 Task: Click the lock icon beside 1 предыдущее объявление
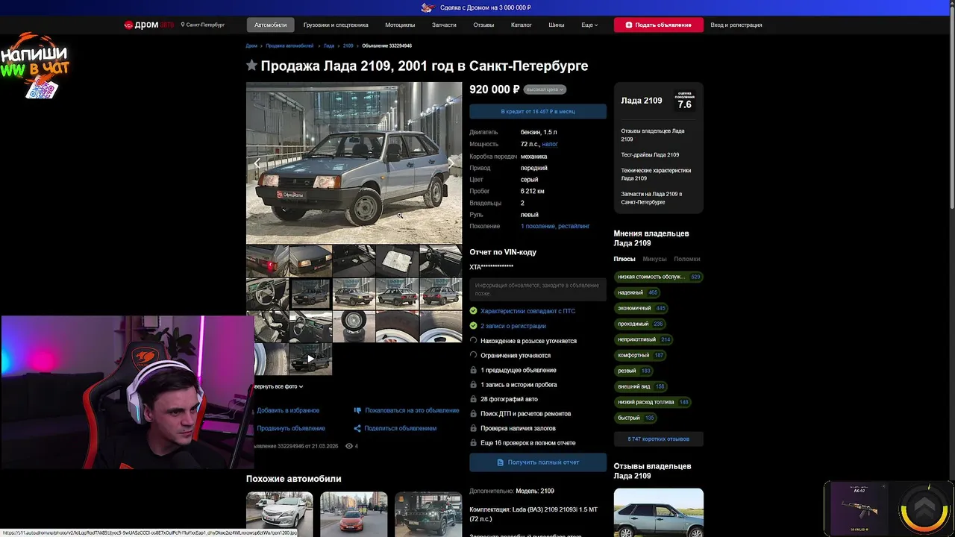pyautogui.click(x=473, y=370)
